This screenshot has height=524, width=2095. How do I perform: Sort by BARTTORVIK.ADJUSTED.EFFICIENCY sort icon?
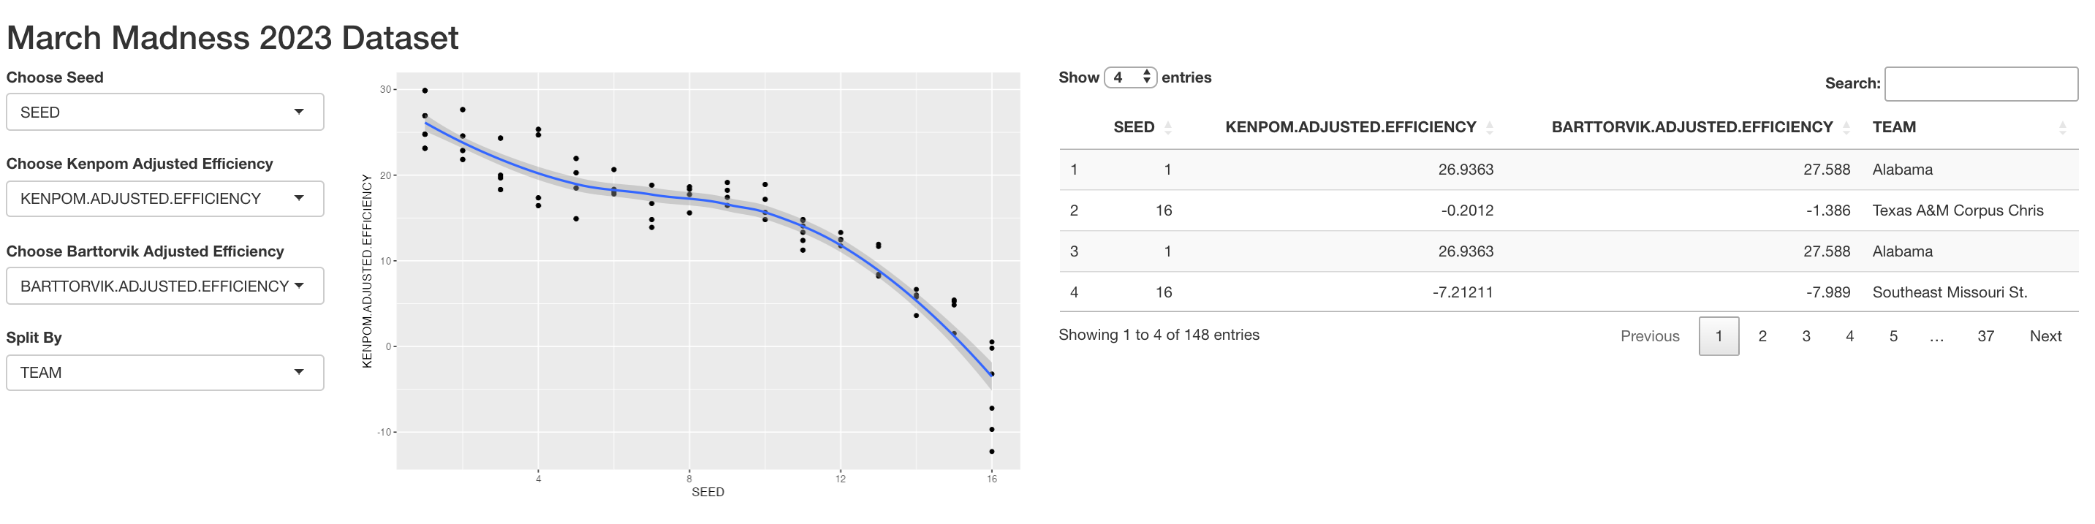[x=1846, y=128]
